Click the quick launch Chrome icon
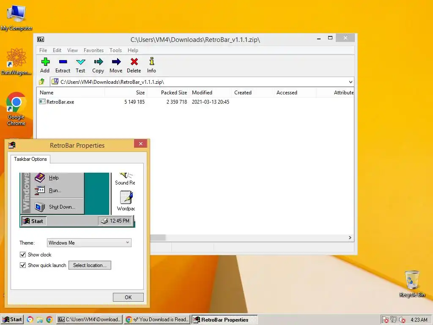433x325 pixels. click(49, 320)
